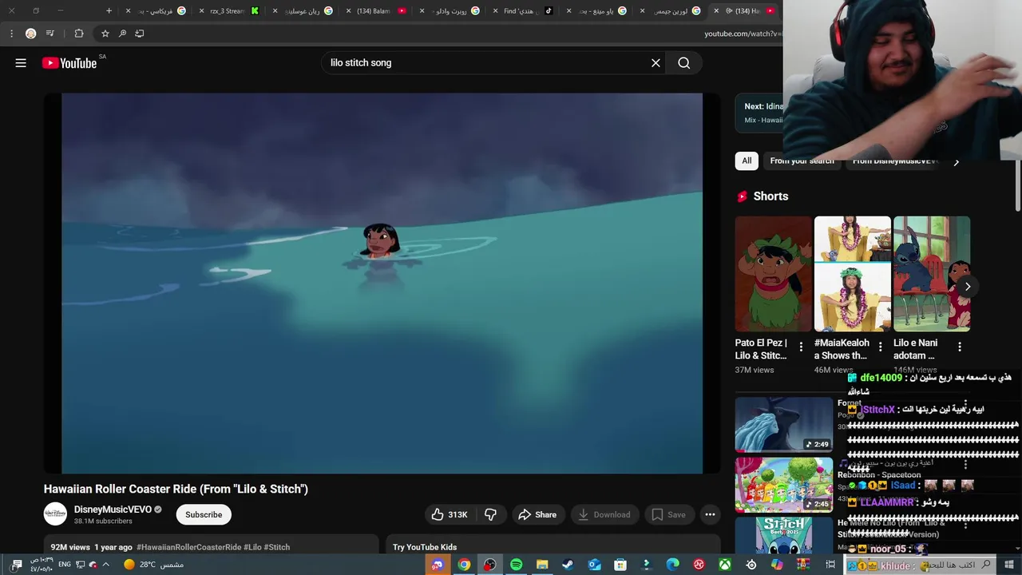The width and height of the screenshot is (1022, 575).
Task: Open the Pato El Pez short thumbnail
Action: point(773,274)
